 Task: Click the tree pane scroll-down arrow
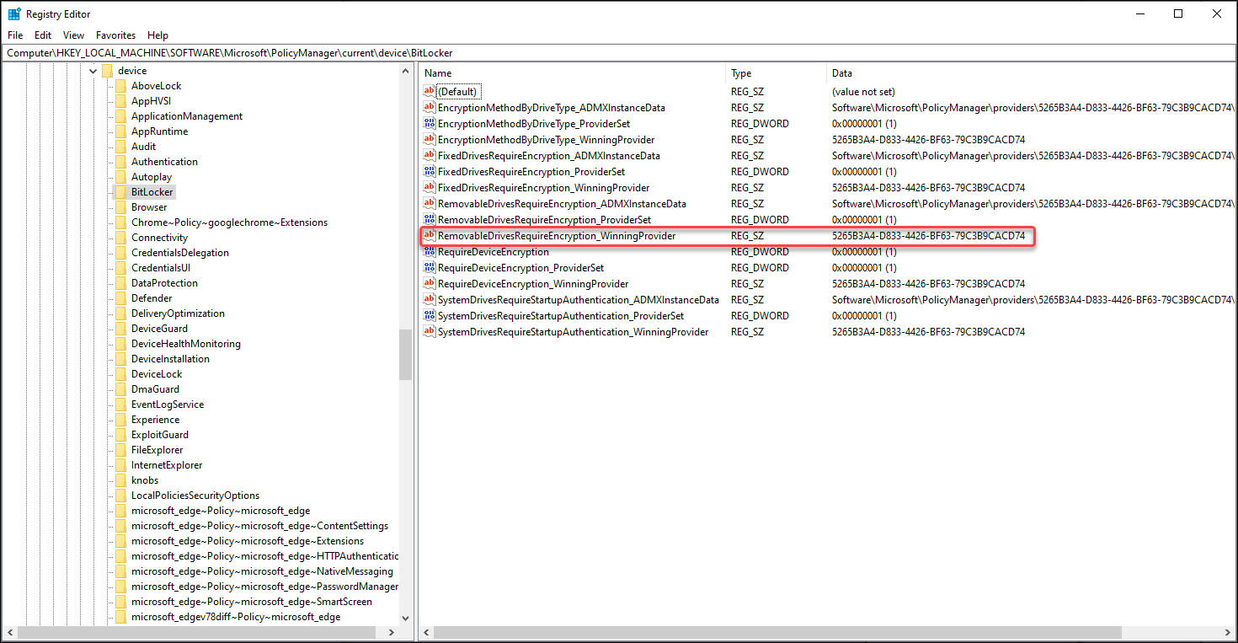[x=406, y=618]
